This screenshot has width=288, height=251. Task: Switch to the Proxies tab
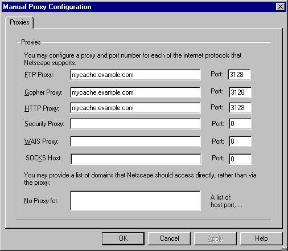[19, 22]
